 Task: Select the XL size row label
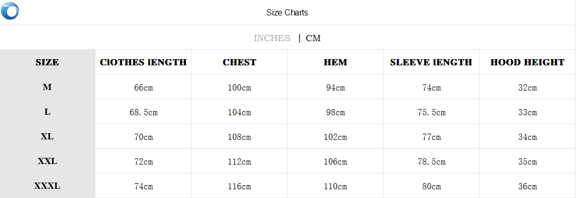[47, 136]
